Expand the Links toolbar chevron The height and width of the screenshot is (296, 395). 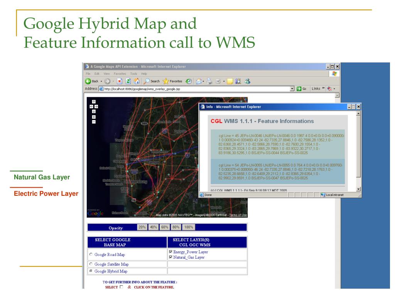pos(323,88)
